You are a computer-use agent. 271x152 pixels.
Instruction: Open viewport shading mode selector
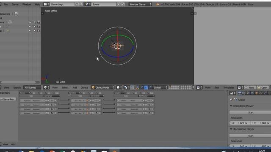pos(119,87)
